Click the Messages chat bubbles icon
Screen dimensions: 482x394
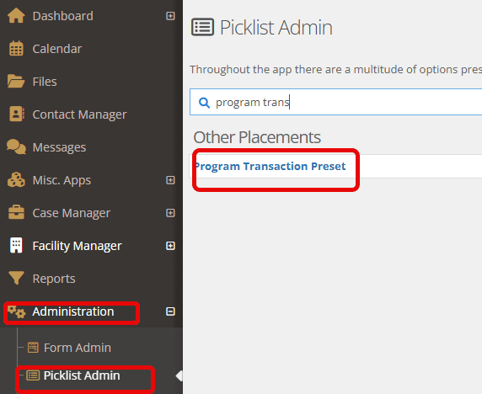[x=16, y=146]
